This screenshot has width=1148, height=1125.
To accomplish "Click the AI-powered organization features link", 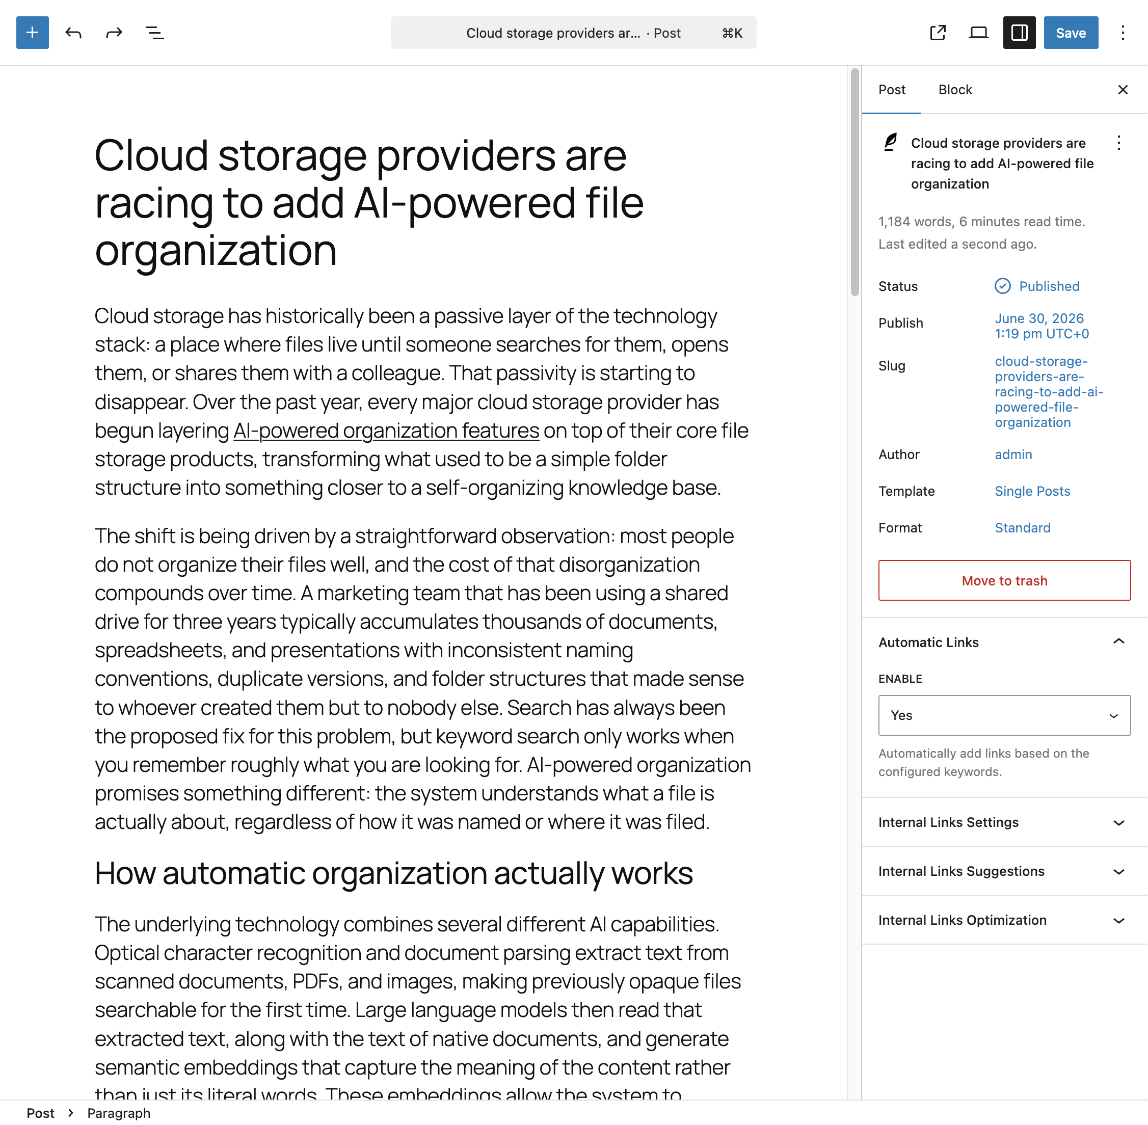I will coord(386,431).
